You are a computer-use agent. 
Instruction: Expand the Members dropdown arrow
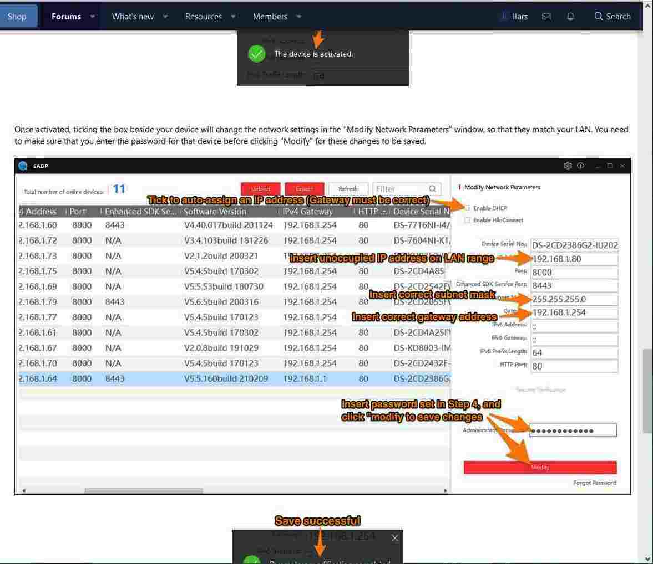point(299,17)
